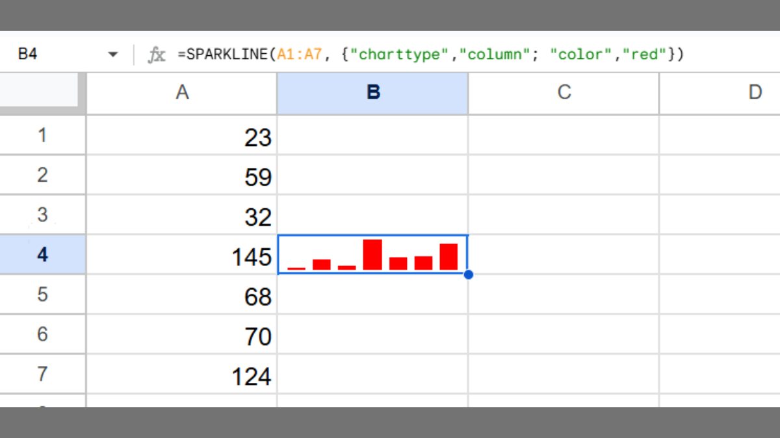The width and height of the screenshot is (780, 438).
Task: Select column A header
Action: pyautogui.click(x=182, y=93)
